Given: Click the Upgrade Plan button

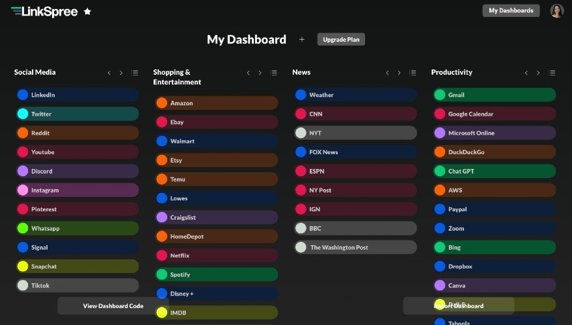Looking at the screenshot, I should coord(341,40).
